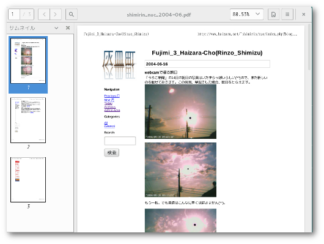Viewport: 324px width, 244px height.
Task: Click the 'webcamで撮る朝日' post title
Action: (161, 72)
